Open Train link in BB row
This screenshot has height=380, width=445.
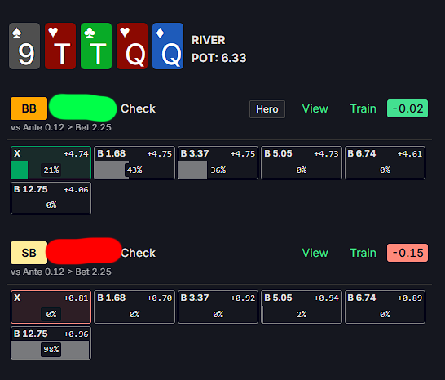[363, 108]
